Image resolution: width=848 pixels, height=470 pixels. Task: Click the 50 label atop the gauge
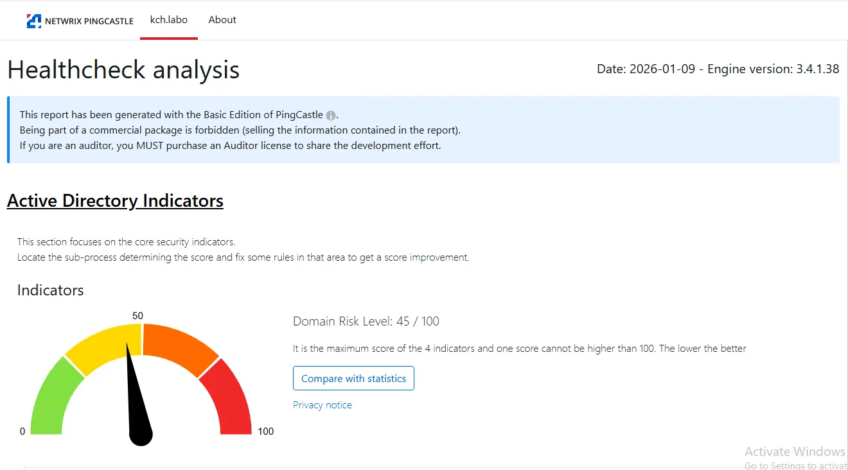click(137, 316)
